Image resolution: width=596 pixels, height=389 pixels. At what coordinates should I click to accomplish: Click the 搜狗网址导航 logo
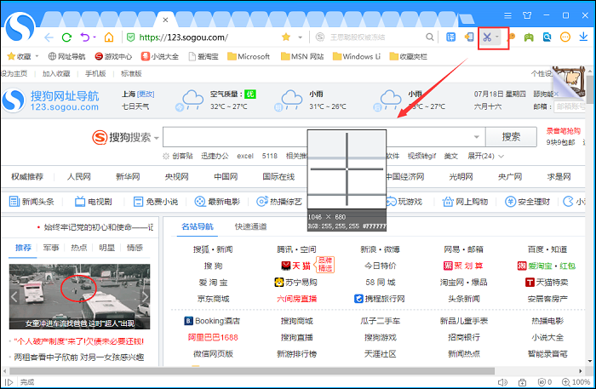pos(50,100)
